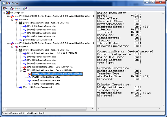Click the descriptor pane scroll-left arrow
Screen dimensions: 167x117
99,109
